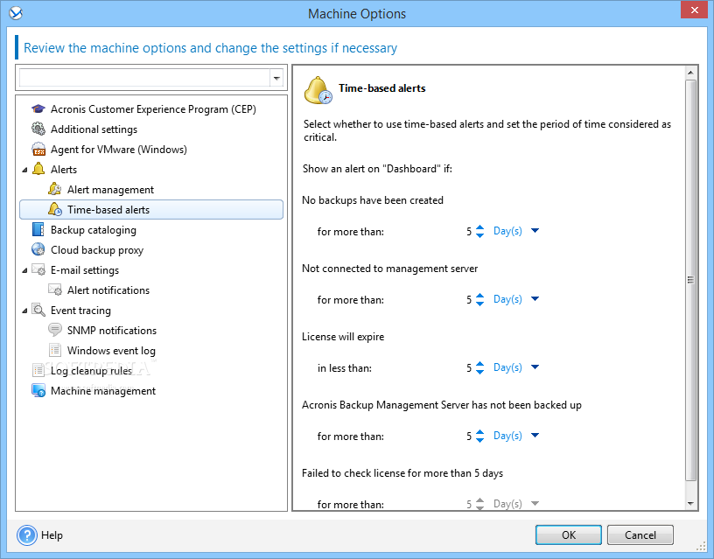Click the large bell-clock icon in the panel header

tap(318, 91)
